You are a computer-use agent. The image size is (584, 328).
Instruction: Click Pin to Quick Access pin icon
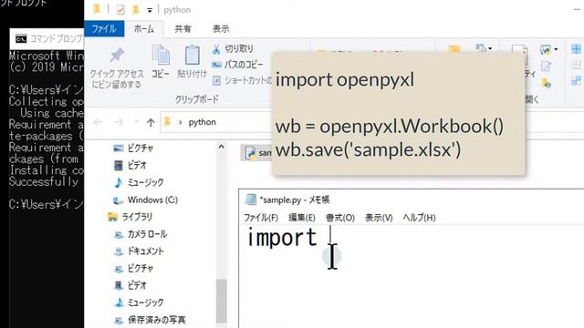click(x=117, y=55)
